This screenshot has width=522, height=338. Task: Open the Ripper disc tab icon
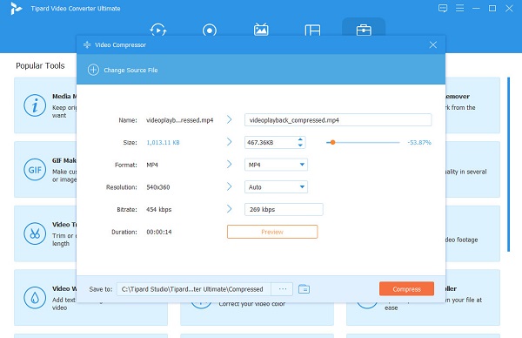[x=210, y=30]
